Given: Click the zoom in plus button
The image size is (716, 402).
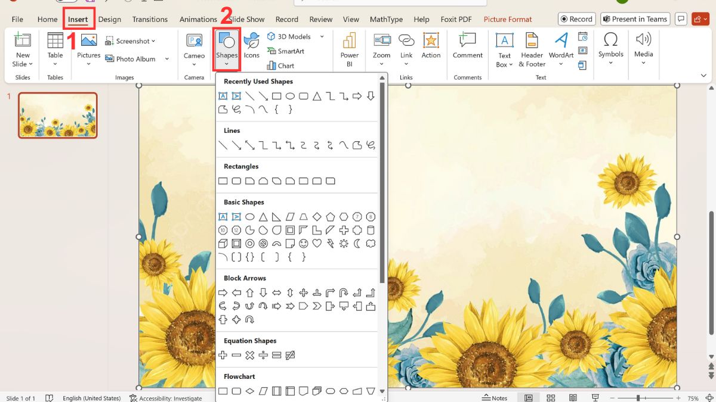Looking at the screenshot, I should click(678, 398).
